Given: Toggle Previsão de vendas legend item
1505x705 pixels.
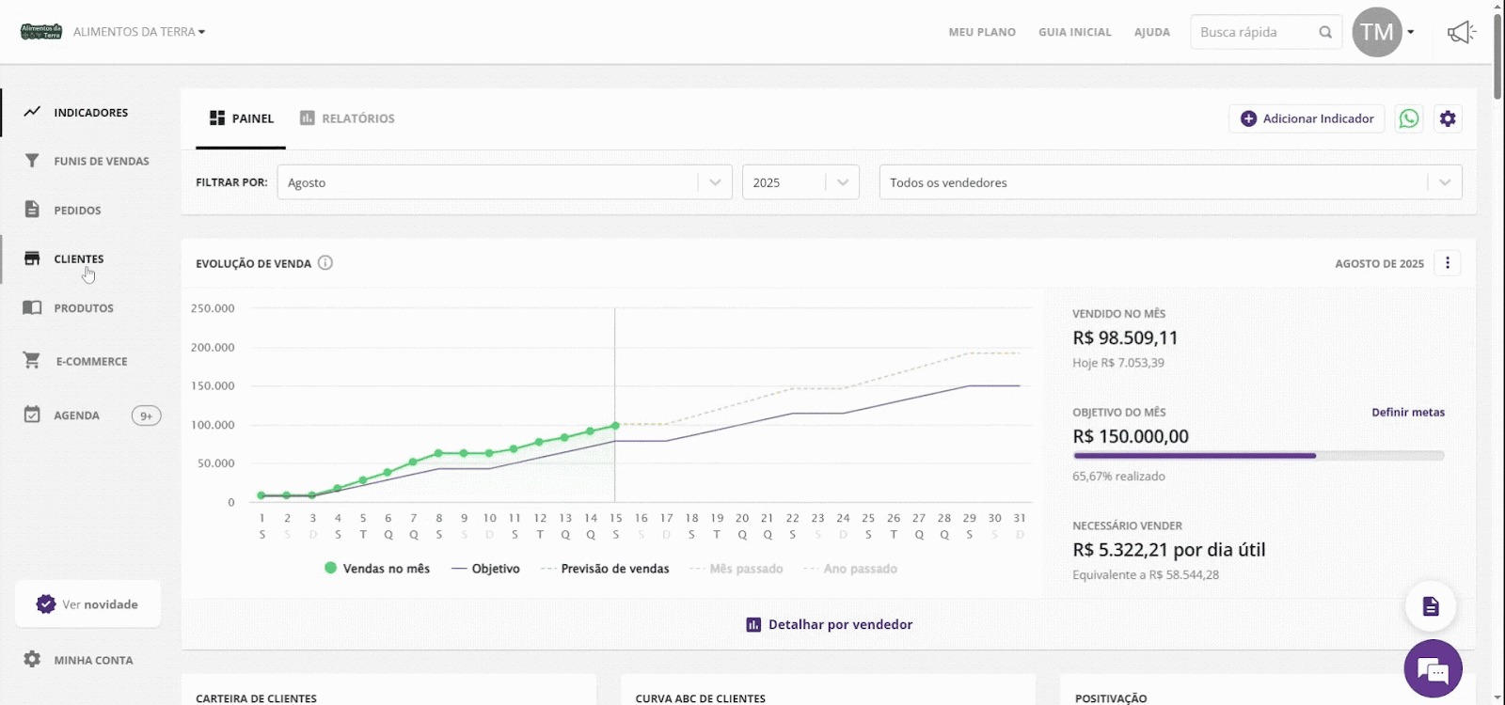Looking at the screenshot, I should click(x=605, y=569).
